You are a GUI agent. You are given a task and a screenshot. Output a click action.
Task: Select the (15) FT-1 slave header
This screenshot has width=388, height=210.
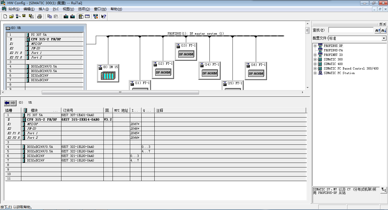(233, 83)
